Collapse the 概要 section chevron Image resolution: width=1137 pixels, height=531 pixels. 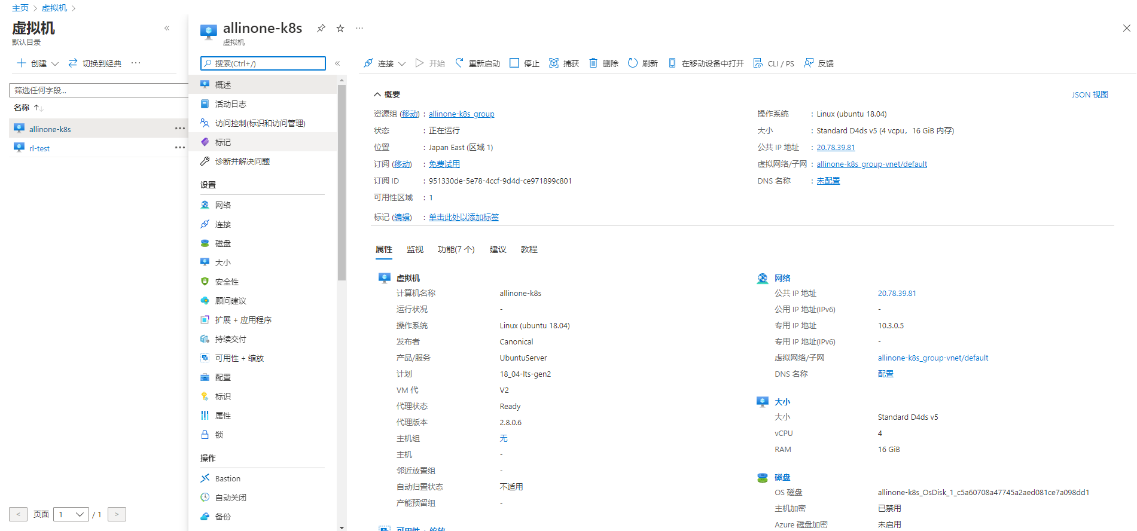[377, 94]
